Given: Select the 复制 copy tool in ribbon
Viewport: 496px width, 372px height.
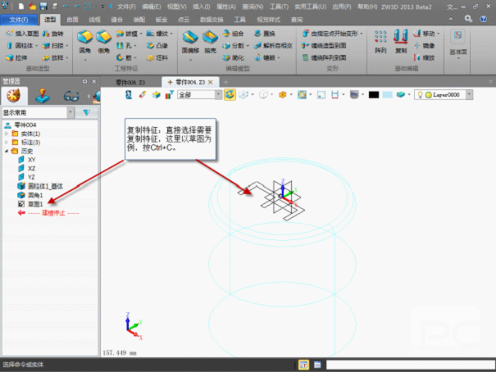Looking at the screenshot, I should (x=401, y=41).
